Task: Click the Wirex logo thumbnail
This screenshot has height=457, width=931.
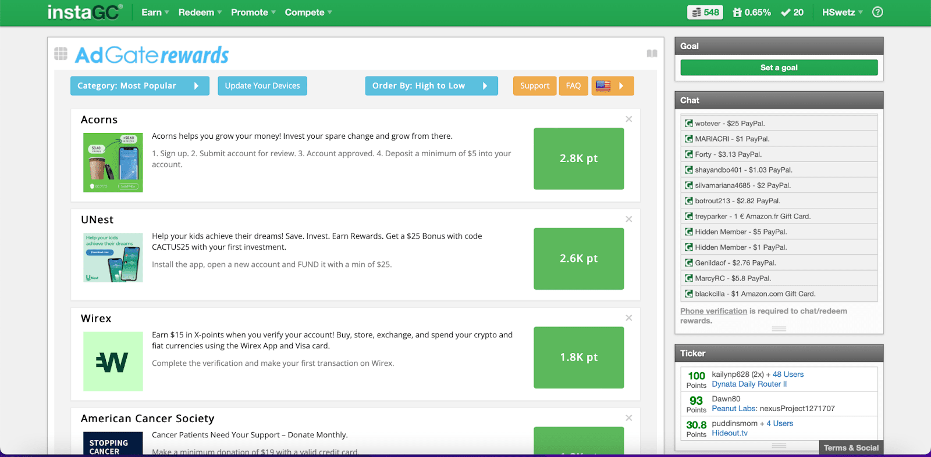Action: coord(113,361)
